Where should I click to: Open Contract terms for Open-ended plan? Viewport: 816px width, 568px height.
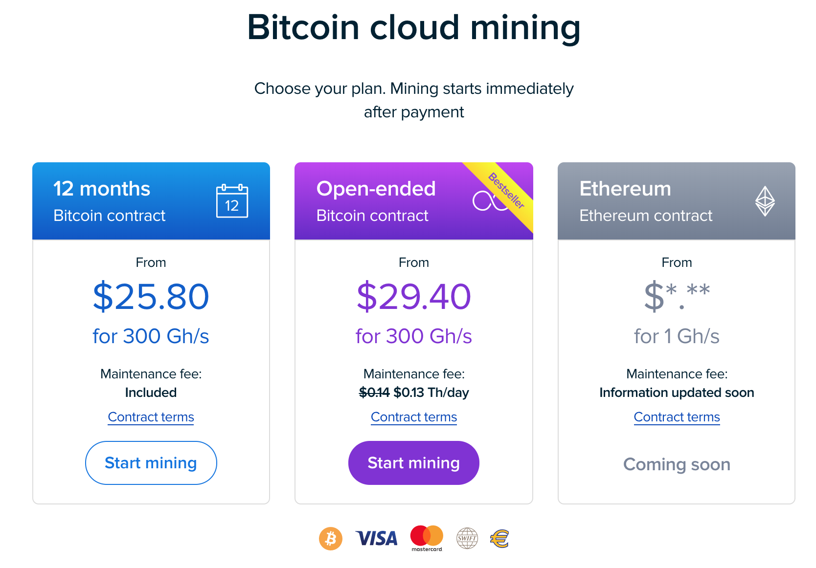(413, 417)
